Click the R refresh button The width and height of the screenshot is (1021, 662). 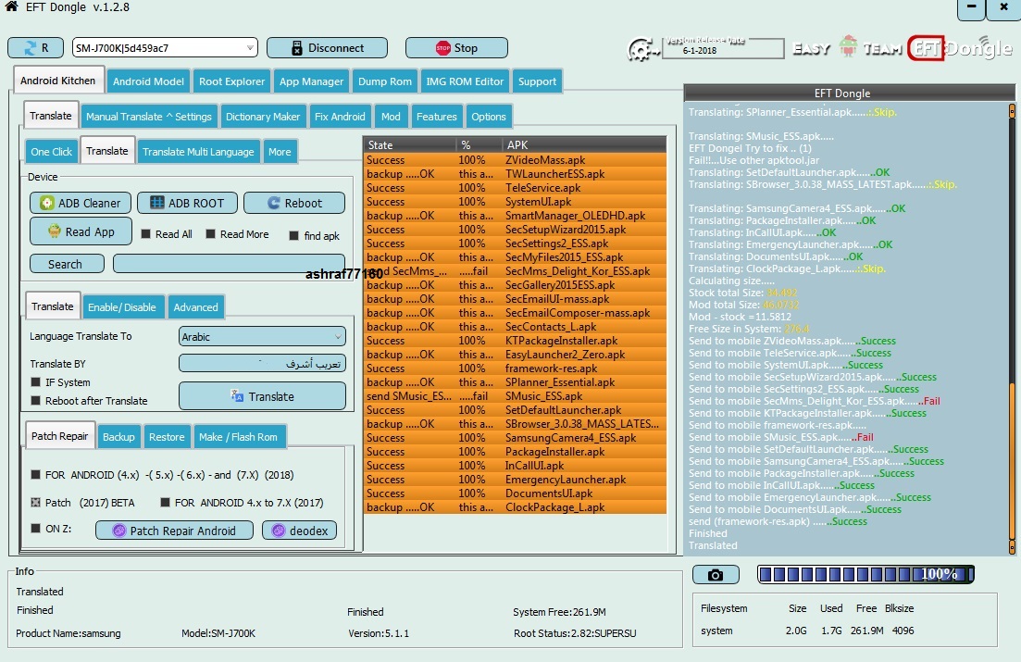pyautogui.click(x=36, y=47)
